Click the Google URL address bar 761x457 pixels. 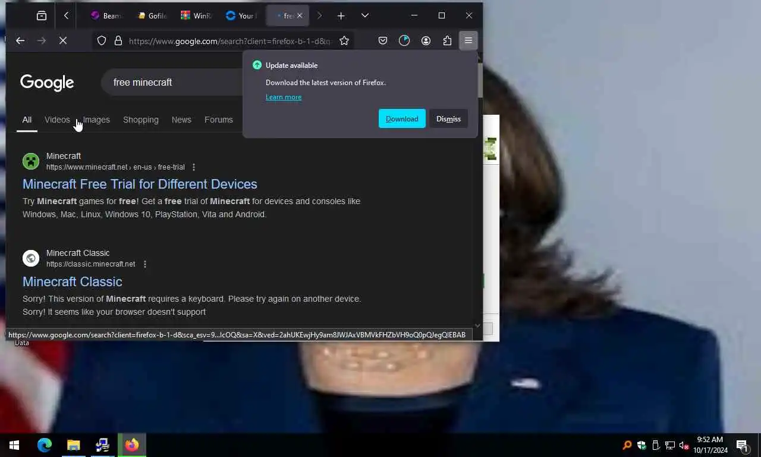tap(229, 40)
